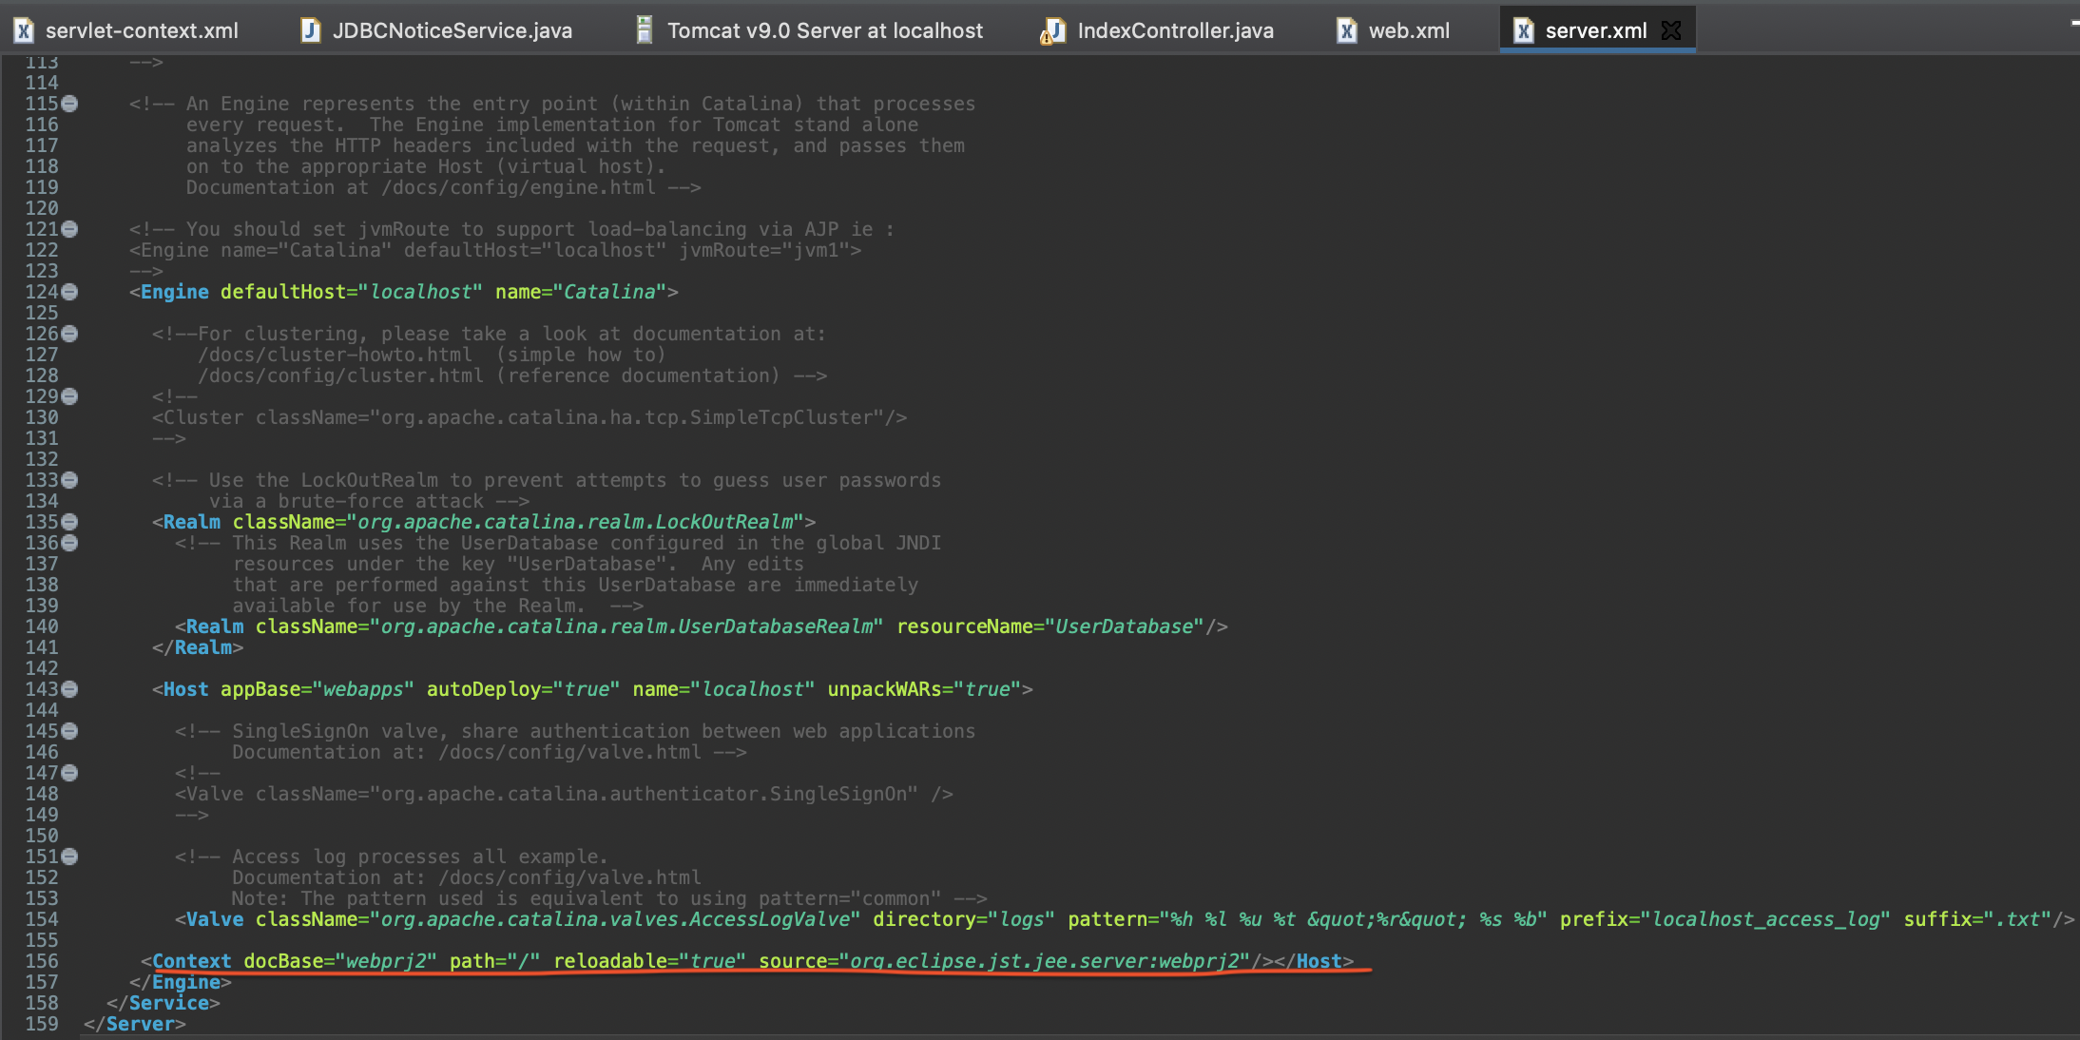Switch to the JDBCNoticeService.java tab
This screenshot has width=2080, height=1040.
(452, 30)
